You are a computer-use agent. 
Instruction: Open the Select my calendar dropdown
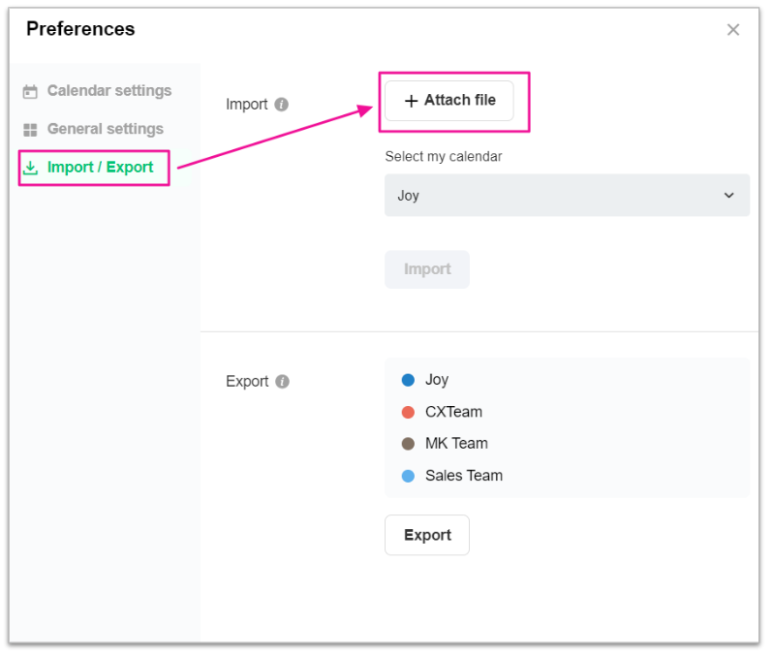click(x=567, y=195)
